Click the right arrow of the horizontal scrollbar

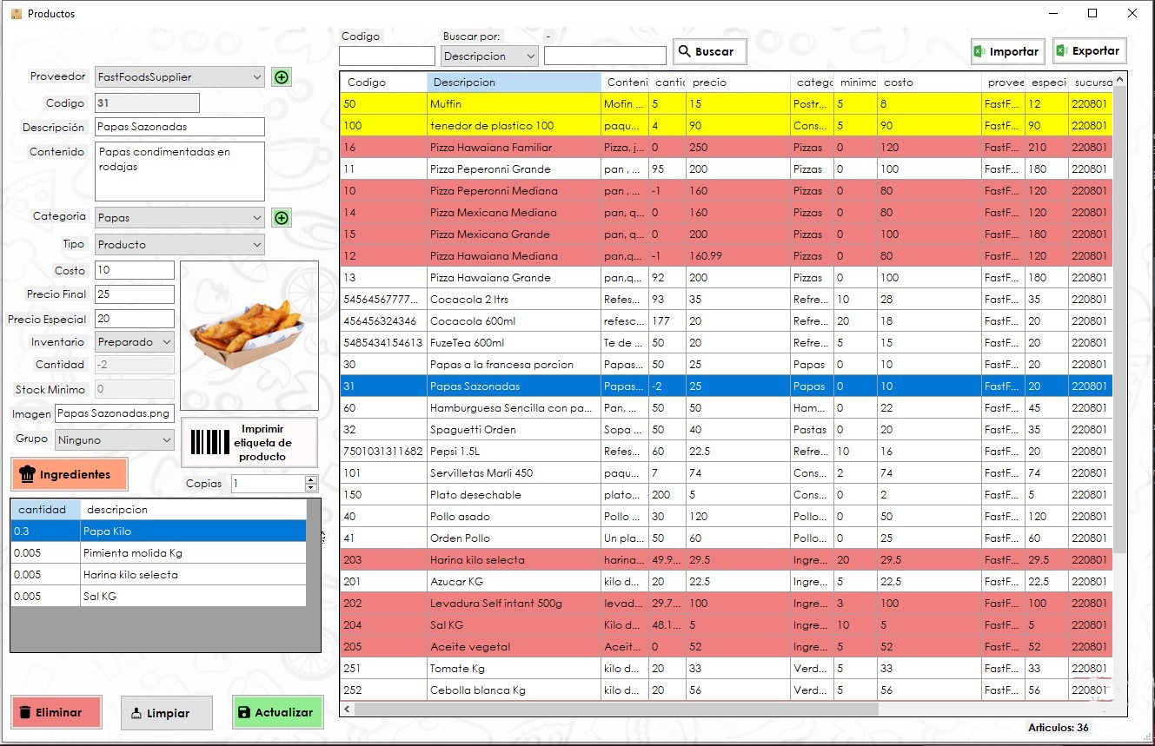pyautogui.click(x=1105, y=709)
